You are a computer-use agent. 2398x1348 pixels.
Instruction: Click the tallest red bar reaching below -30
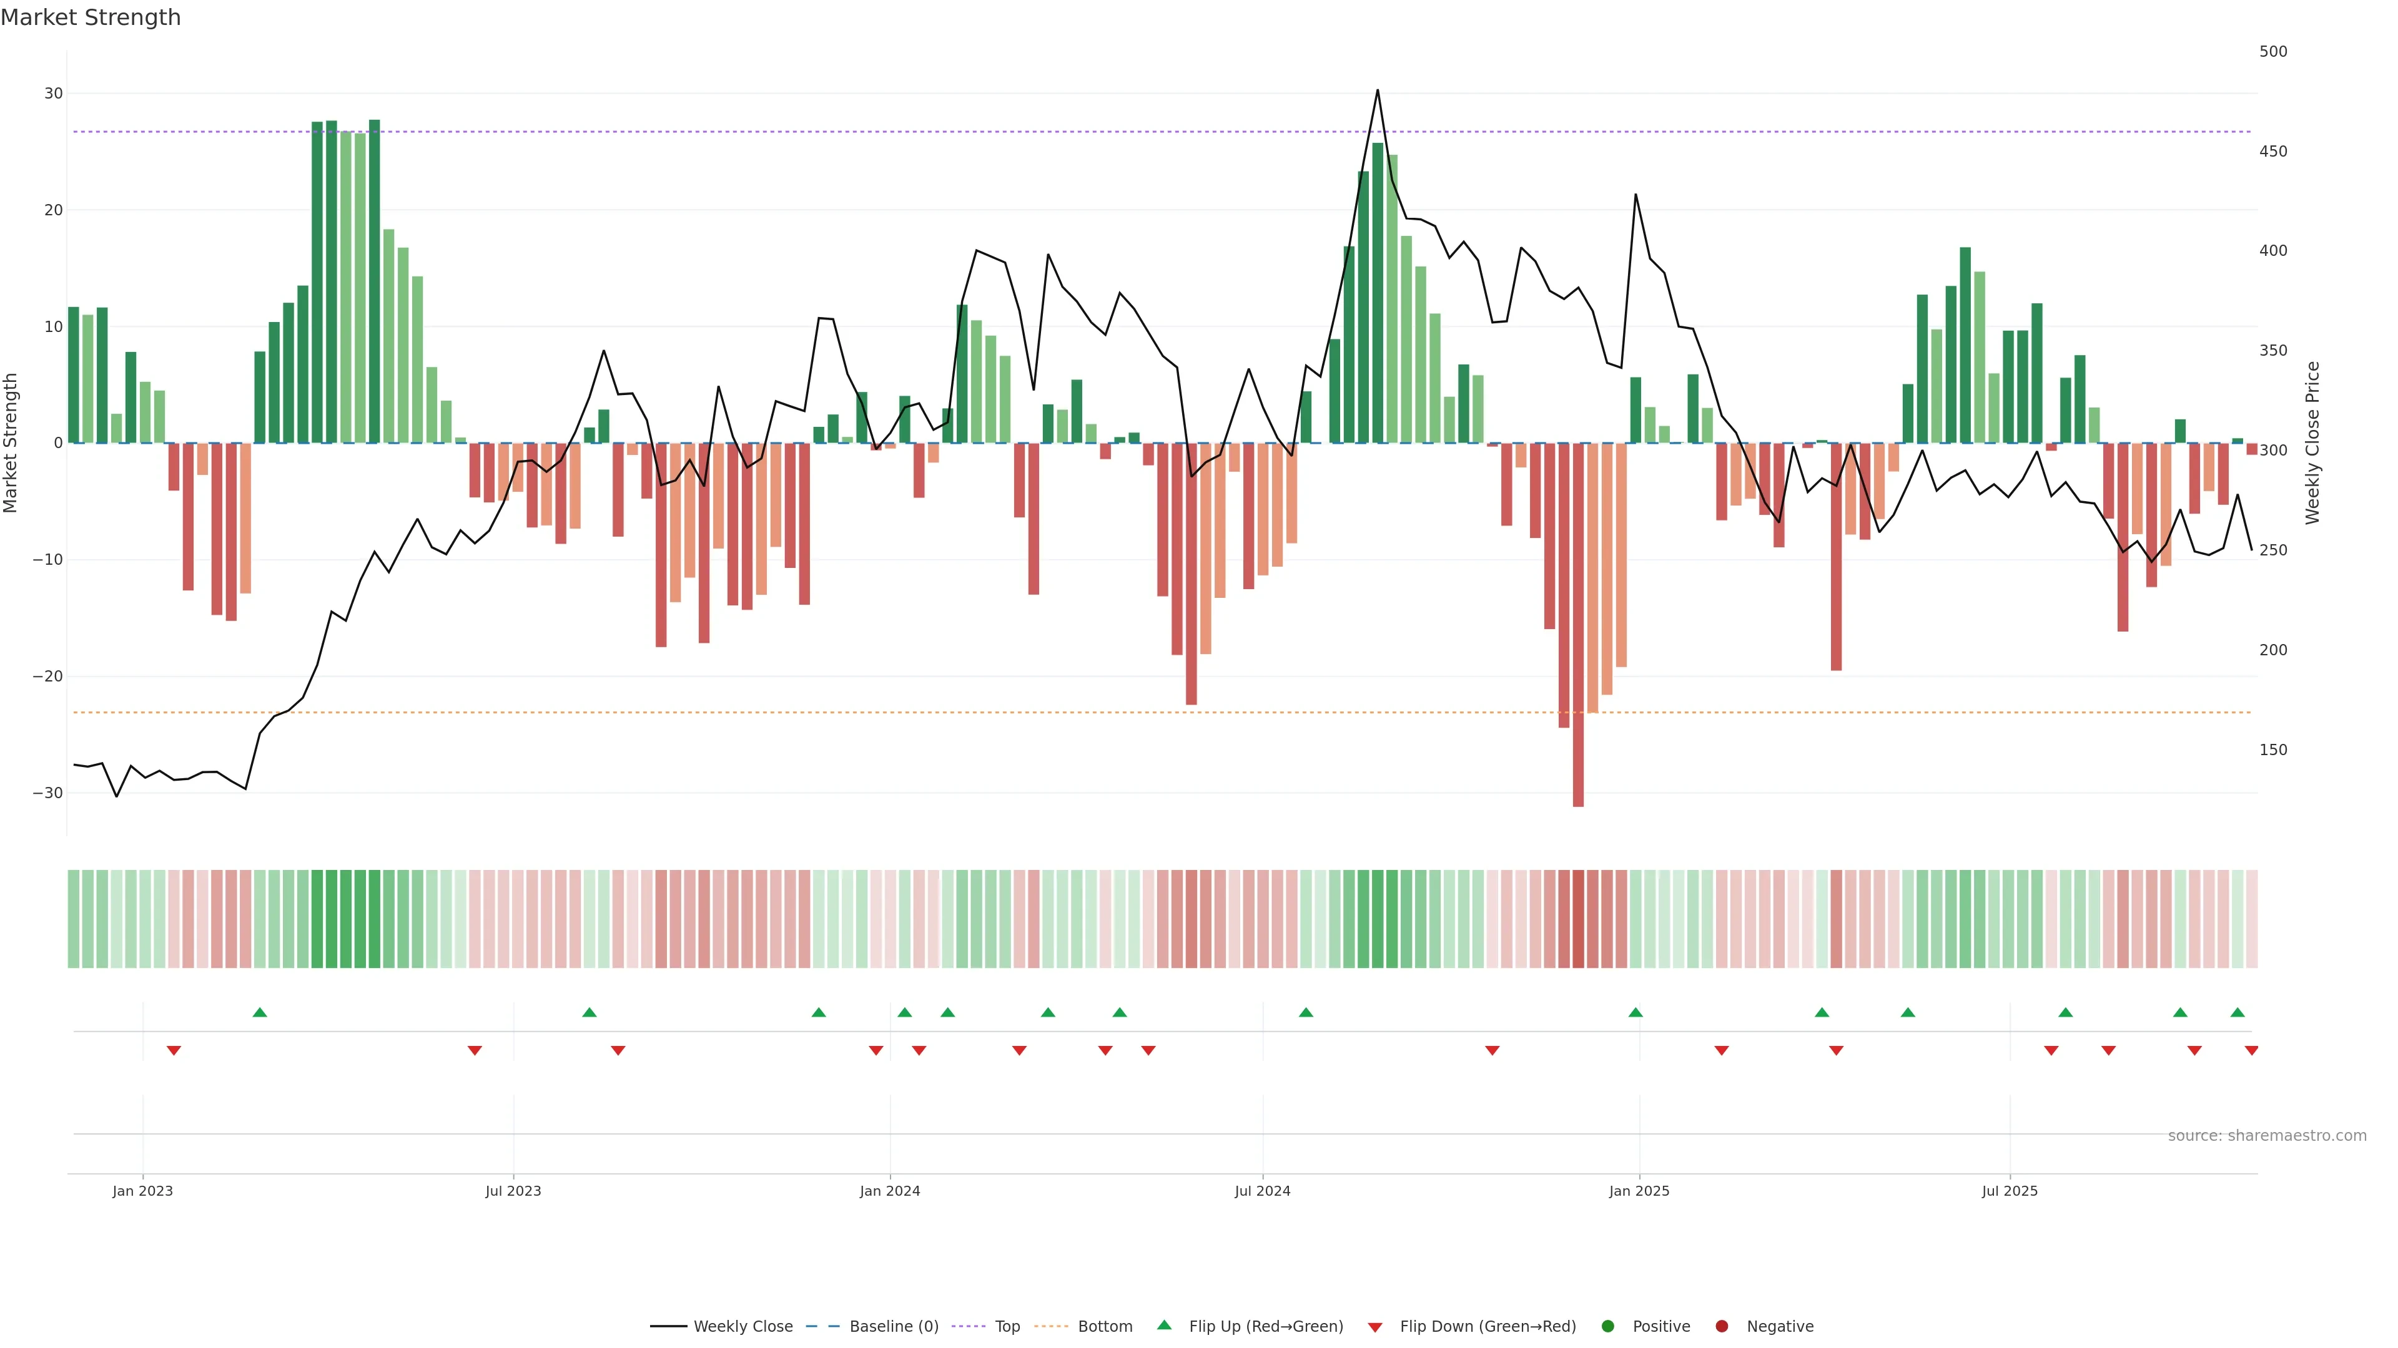[x=1578, y=651]
